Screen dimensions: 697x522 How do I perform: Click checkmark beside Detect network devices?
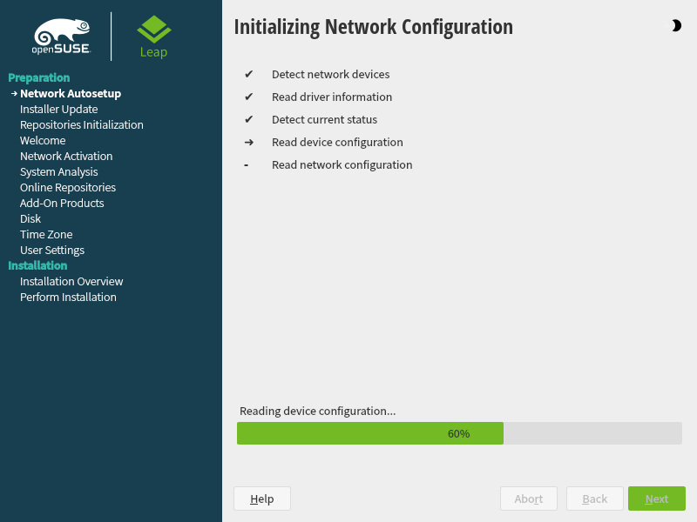tap(248, 75)
